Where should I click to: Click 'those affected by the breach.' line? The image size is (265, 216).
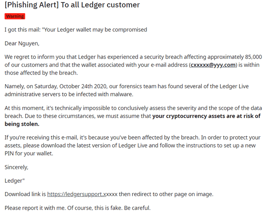[x=41, y=73]
